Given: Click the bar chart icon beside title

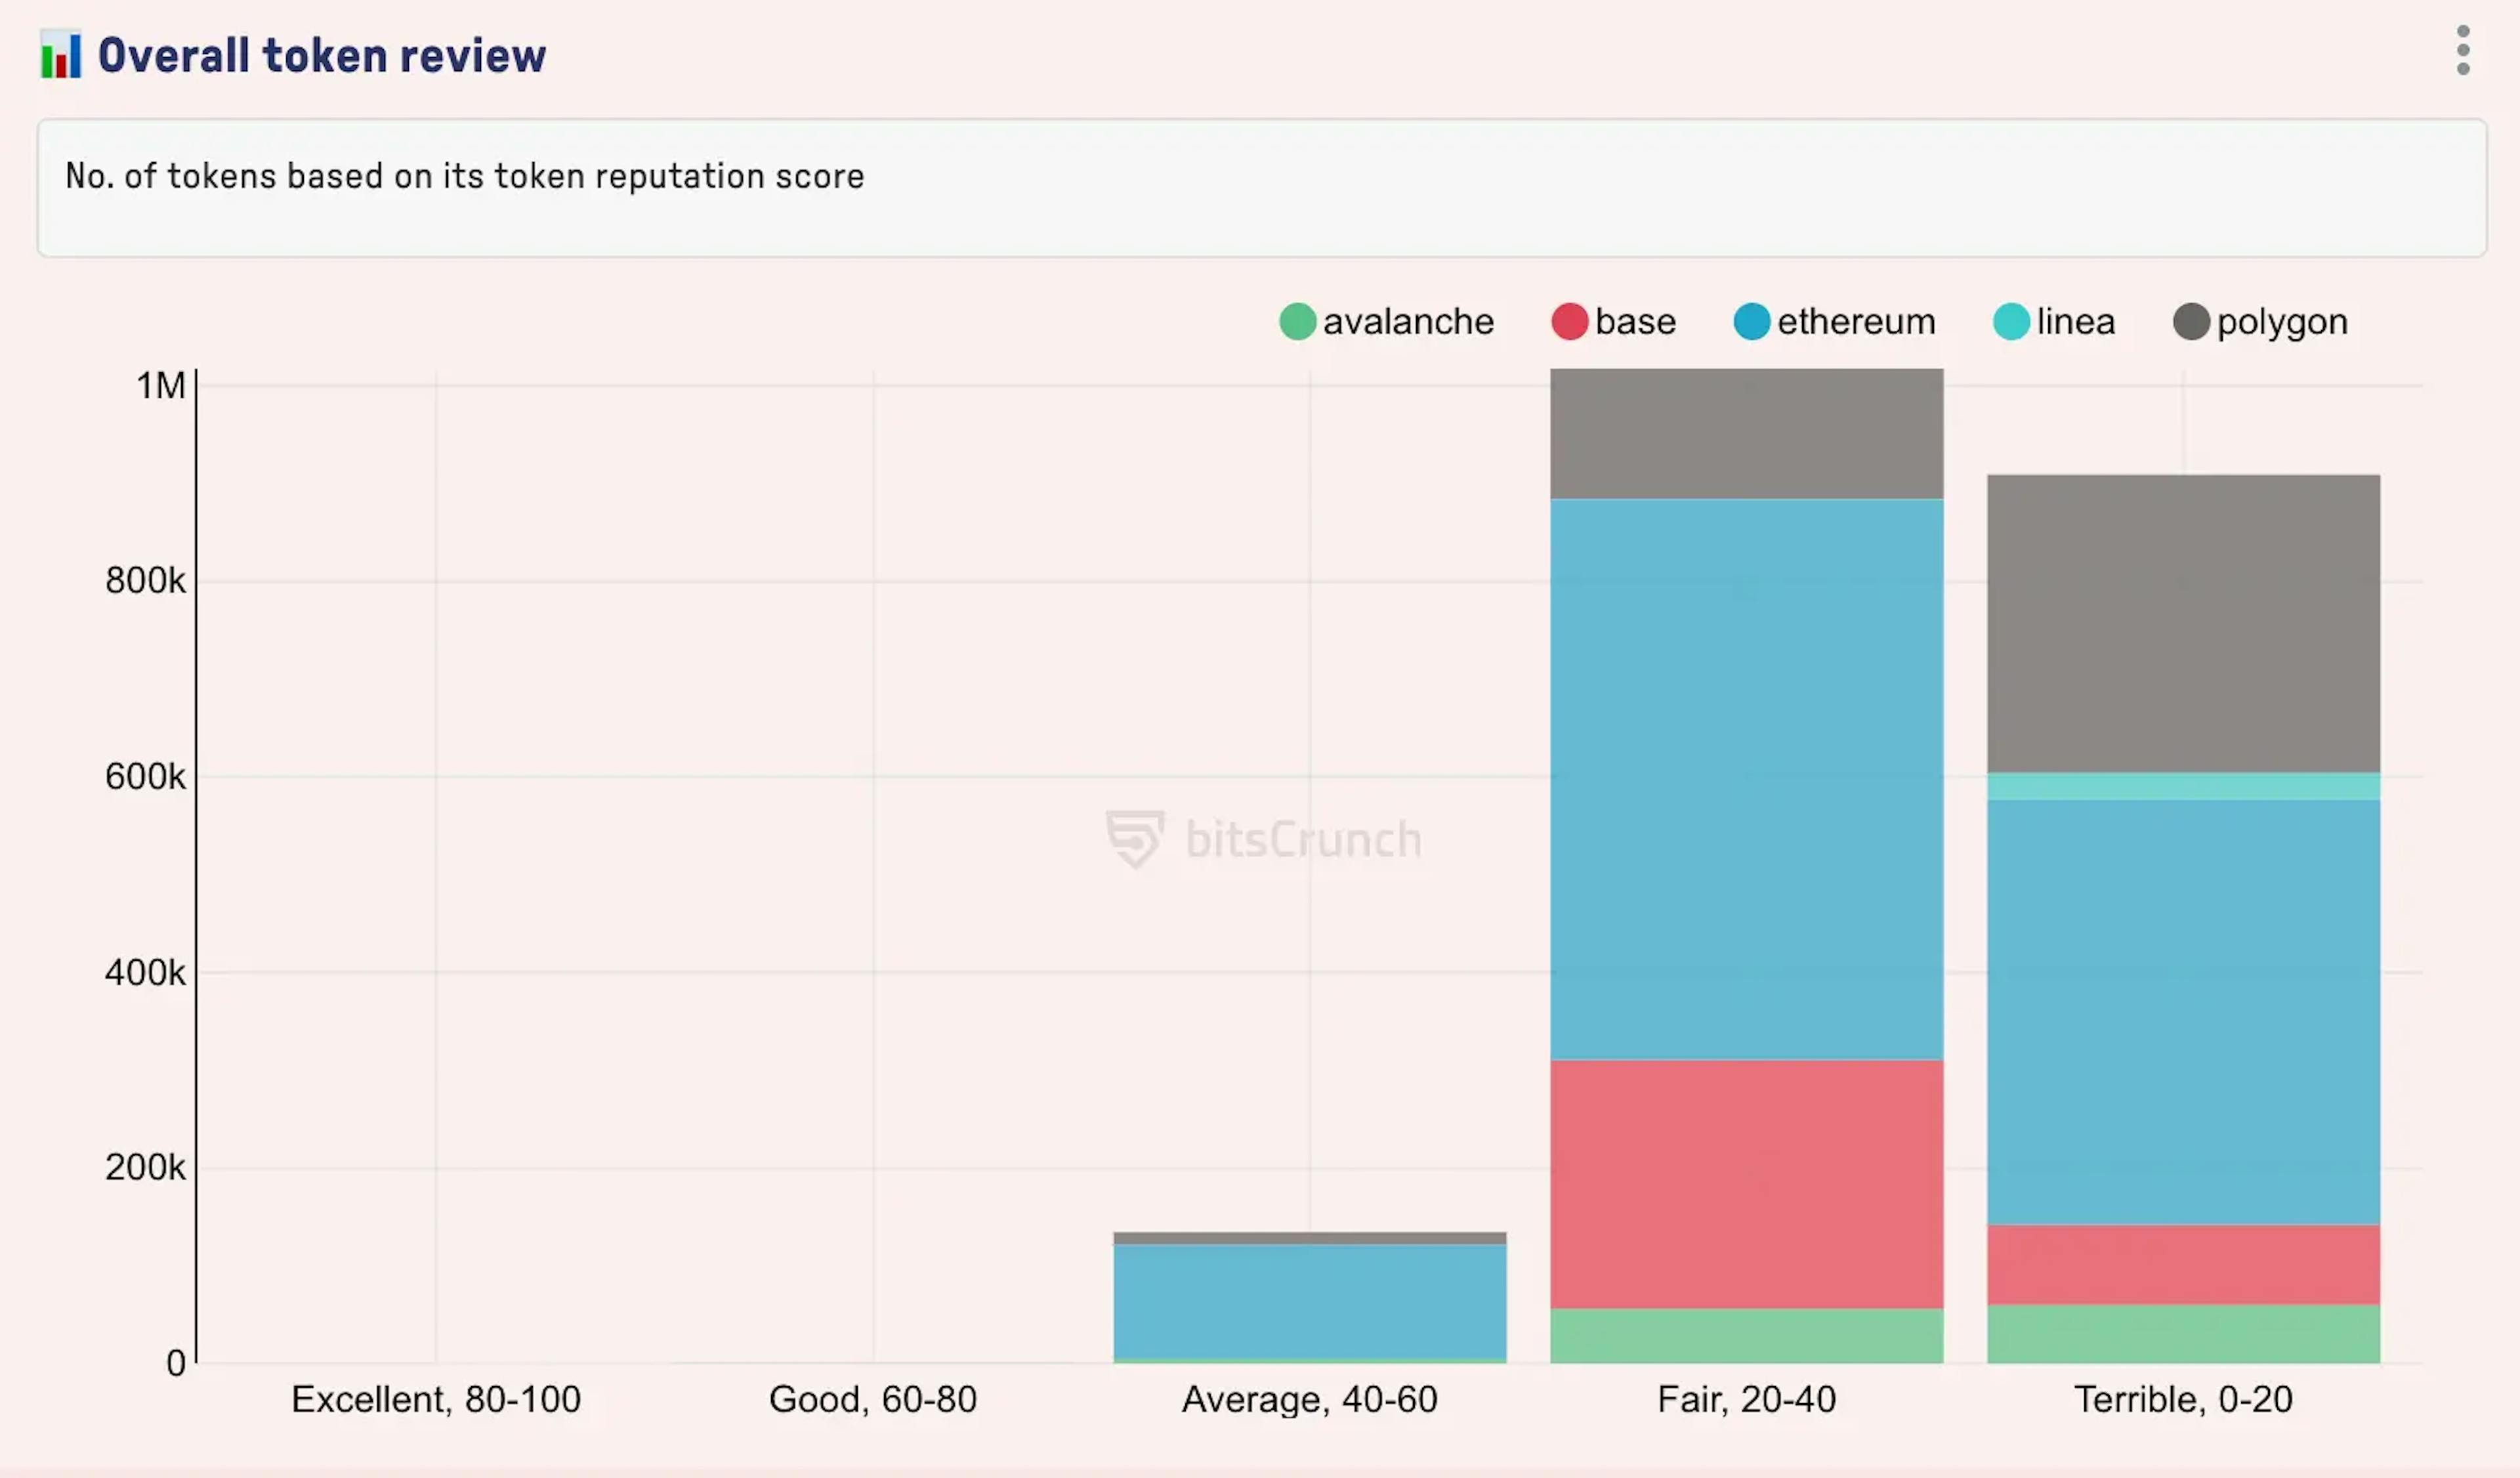Looking at the screenshot, I should click(61, 55).
